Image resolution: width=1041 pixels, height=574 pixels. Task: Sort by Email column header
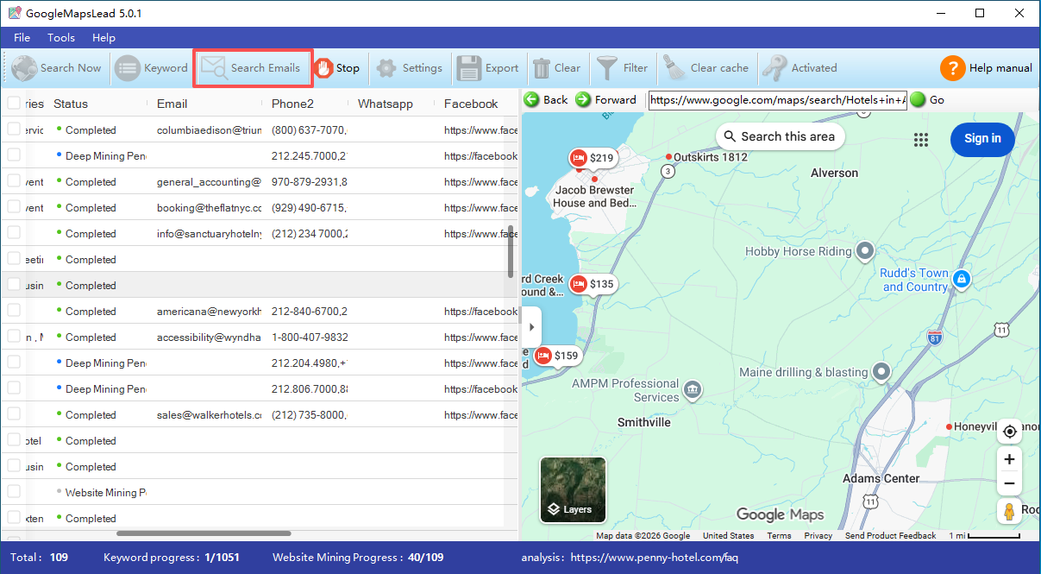point(172,104)
